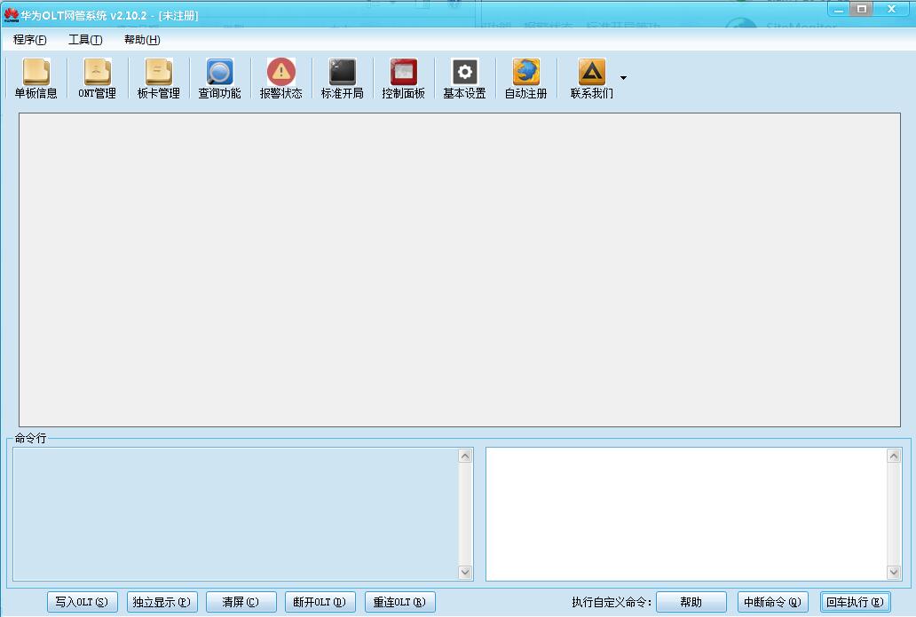
Task: Click the 联系我们 contact icon
Action: pyautogui.click(x=592, y=78)
